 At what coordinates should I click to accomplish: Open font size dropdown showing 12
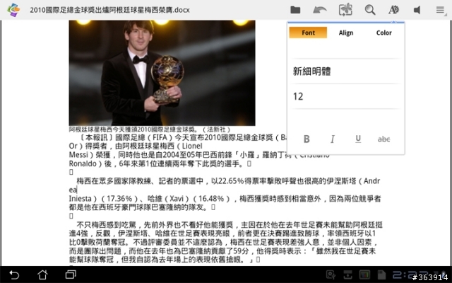click(x=345, y=96)
